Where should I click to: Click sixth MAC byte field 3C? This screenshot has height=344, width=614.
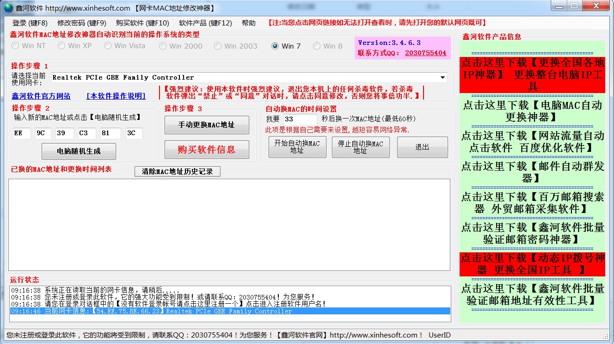click(x=134, y=133)
